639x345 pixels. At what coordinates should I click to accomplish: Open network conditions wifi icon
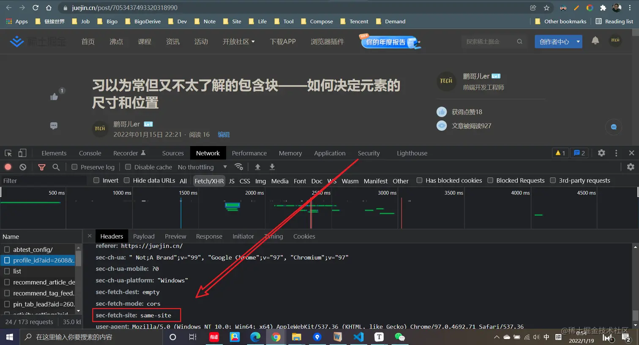click(239, 167)
